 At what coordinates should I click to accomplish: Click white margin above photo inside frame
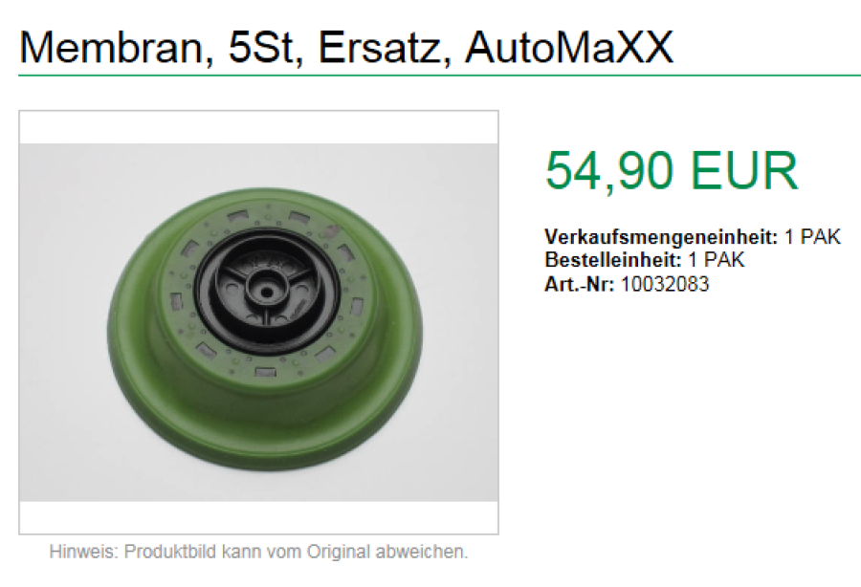258,127
